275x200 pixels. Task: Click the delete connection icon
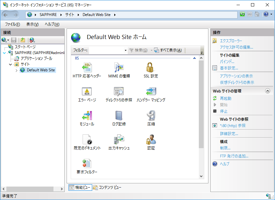[32, 40]
